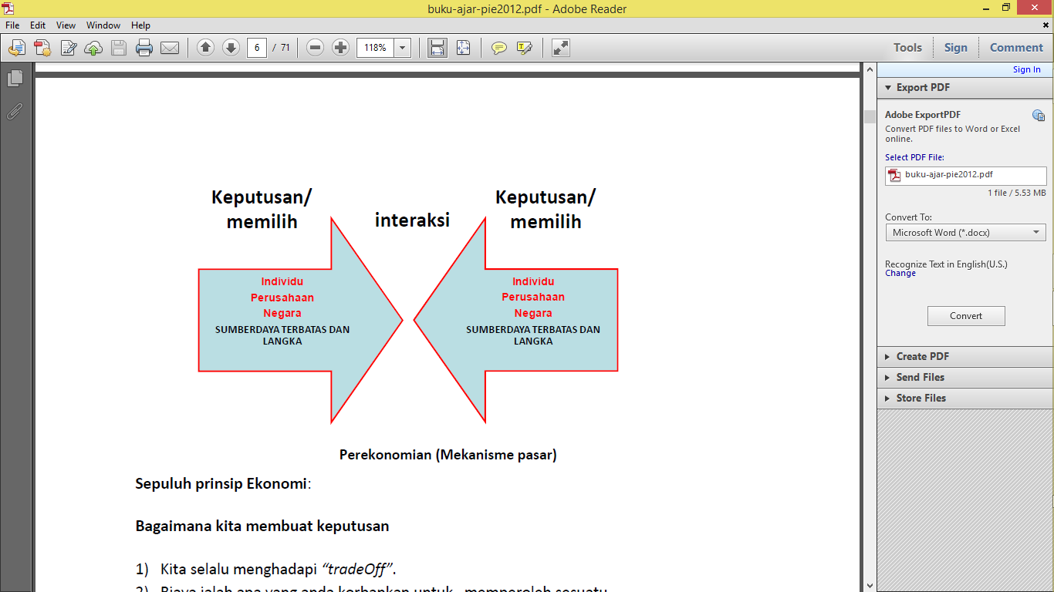The image size is (1054, 592).
Task: Click the Sign In link
Action: (x=1026, y=69)
